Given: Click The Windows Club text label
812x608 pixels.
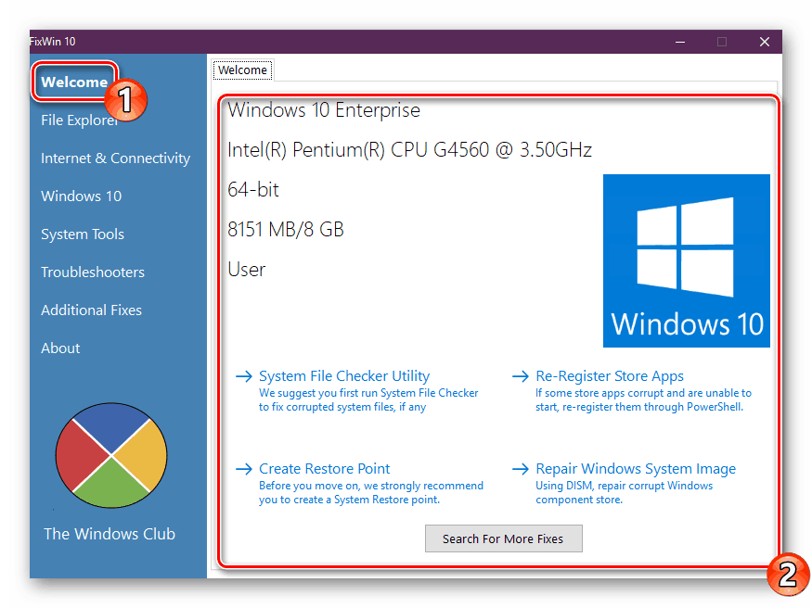Looking at the screenshot, I should 110,534.
